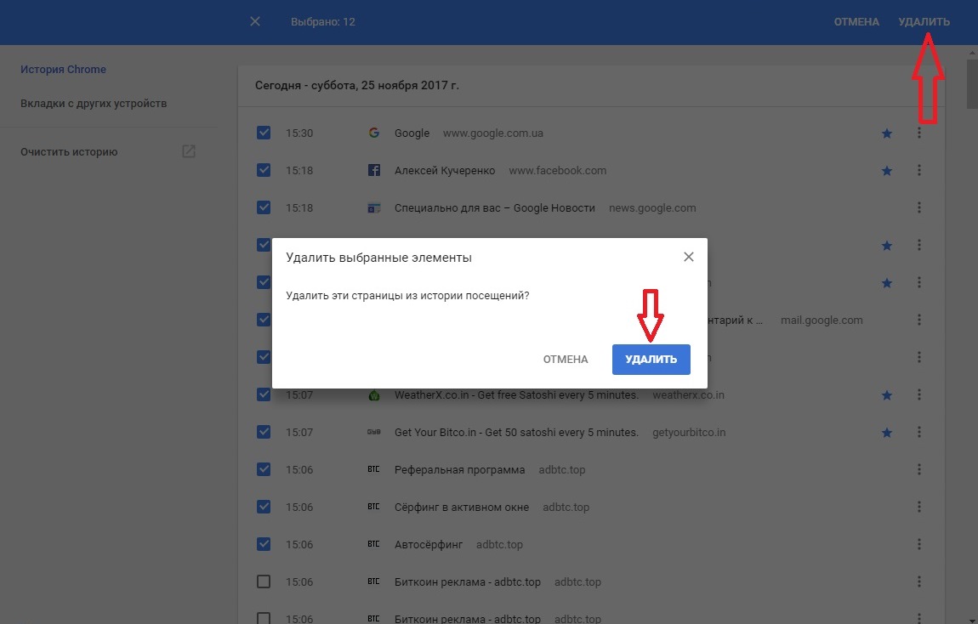Open more actions menu for Автосёрфинг

click(918, 544)
